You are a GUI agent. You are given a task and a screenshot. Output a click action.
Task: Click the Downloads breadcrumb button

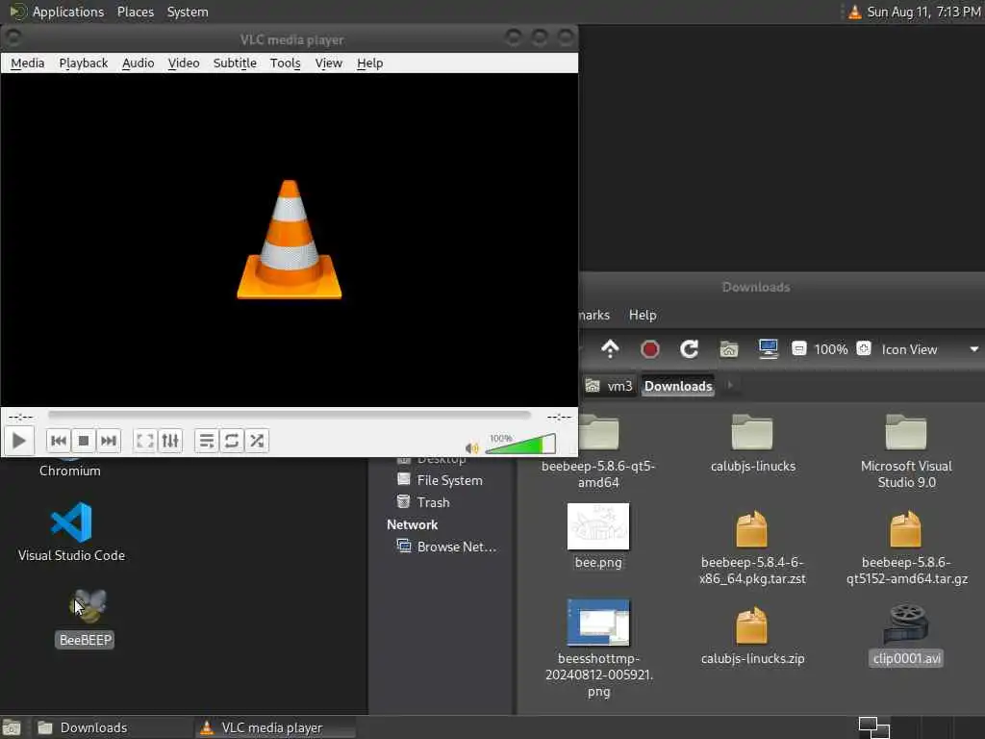(678, 386)
